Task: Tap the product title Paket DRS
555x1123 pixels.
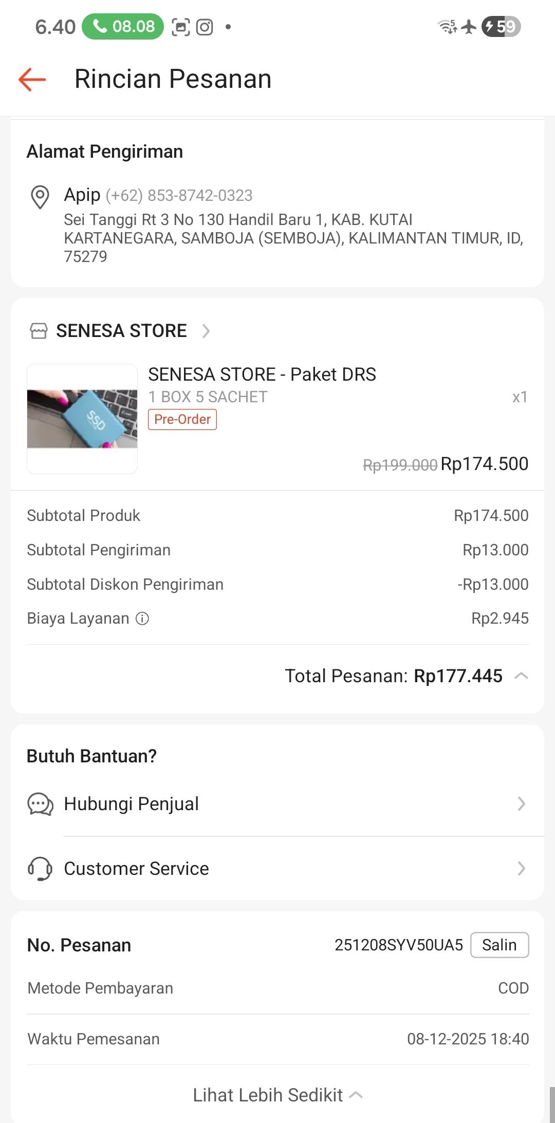Action: pos(262,375)
